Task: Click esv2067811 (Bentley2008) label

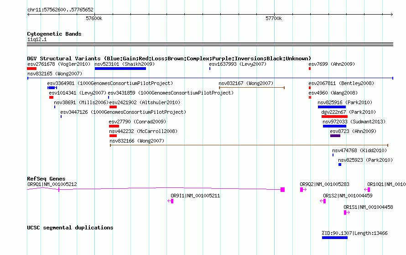Action: coord(341,83)
